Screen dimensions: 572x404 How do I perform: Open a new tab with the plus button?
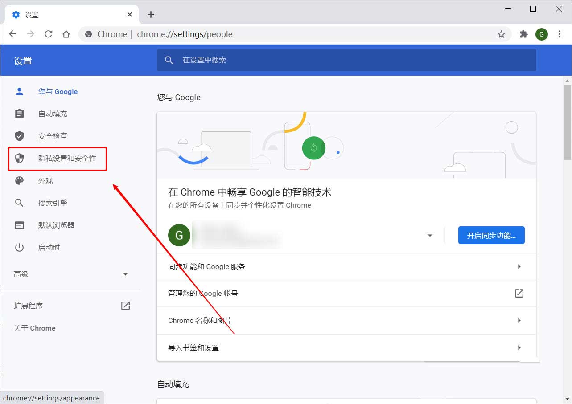click(x=151, y=15)
